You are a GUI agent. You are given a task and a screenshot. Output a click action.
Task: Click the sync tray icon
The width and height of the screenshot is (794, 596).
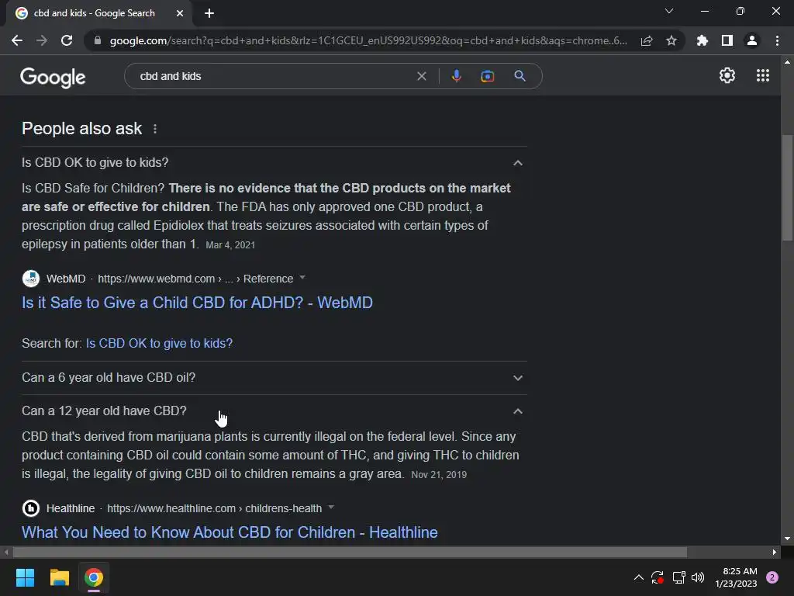658,577
